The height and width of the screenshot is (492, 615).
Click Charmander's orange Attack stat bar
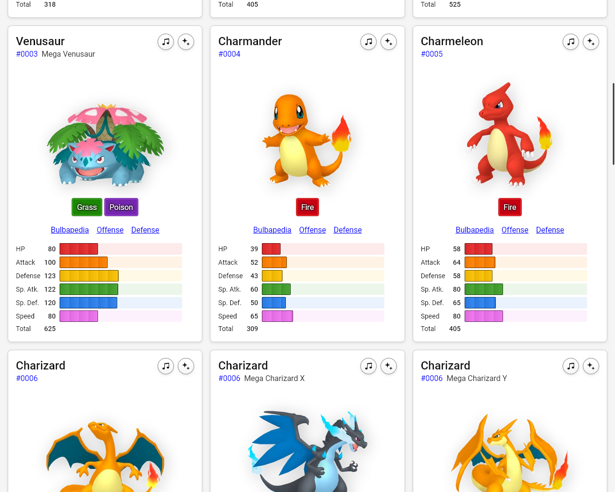click(274, 262)
